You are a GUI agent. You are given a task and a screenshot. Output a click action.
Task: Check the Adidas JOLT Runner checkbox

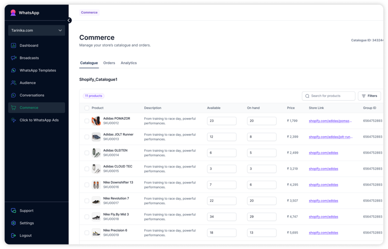click(x=87, y=137)
